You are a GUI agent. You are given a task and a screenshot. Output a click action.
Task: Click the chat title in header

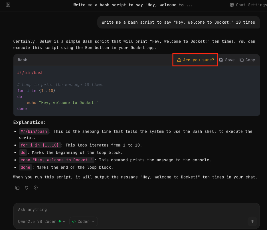pos(133,5)
